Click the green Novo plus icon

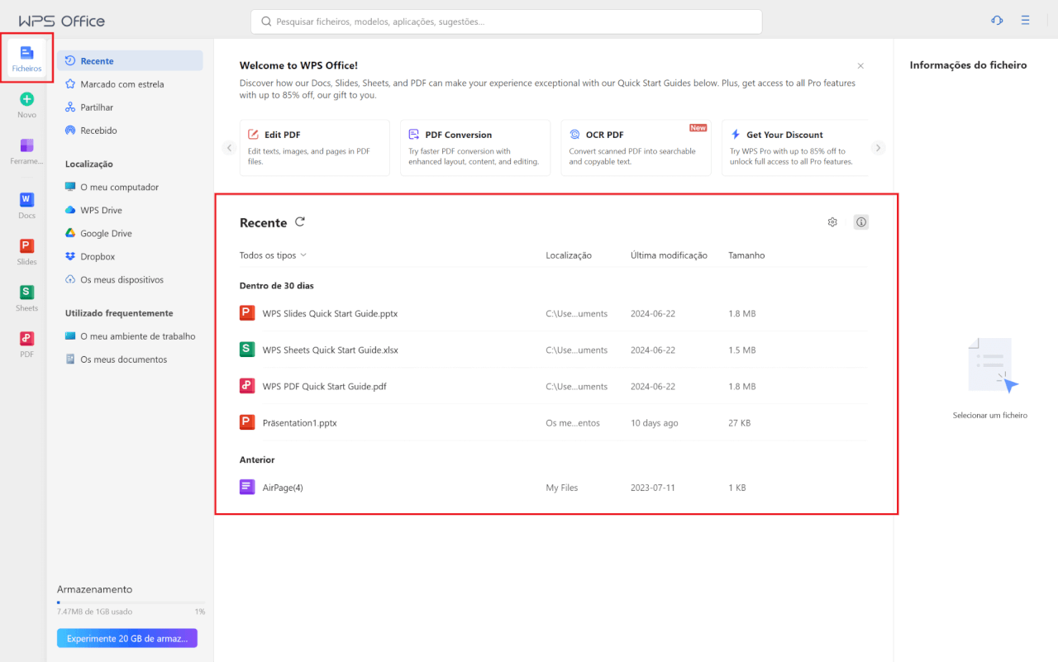coord(26,99)
